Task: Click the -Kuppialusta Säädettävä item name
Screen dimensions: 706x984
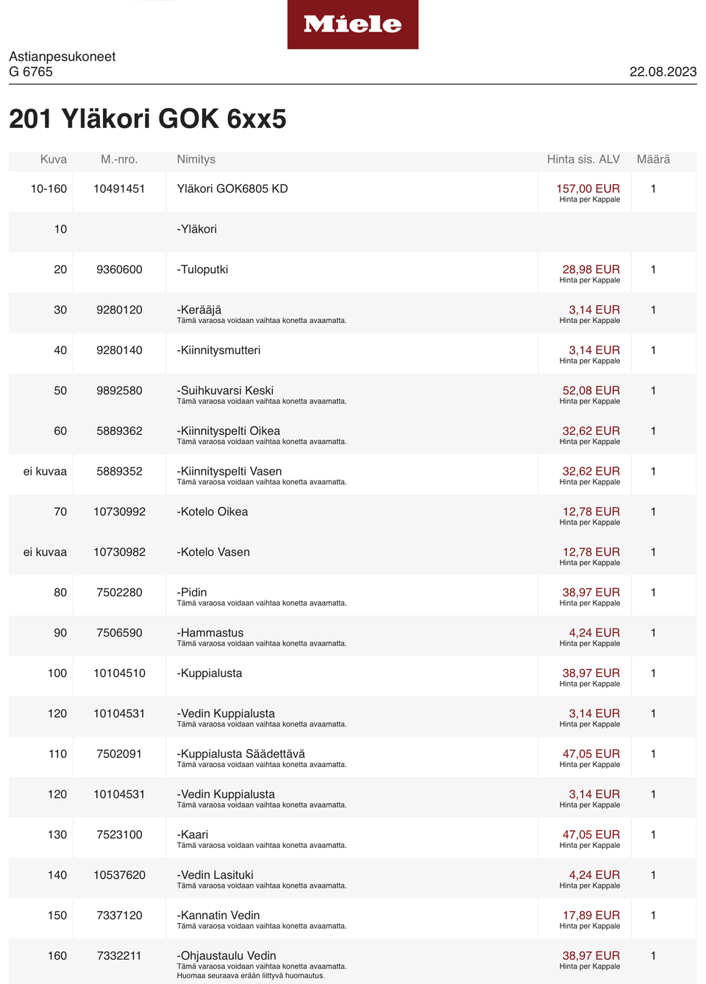Action: 241,754
